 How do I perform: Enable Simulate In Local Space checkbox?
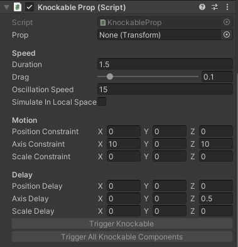click(x=102, y=102)
